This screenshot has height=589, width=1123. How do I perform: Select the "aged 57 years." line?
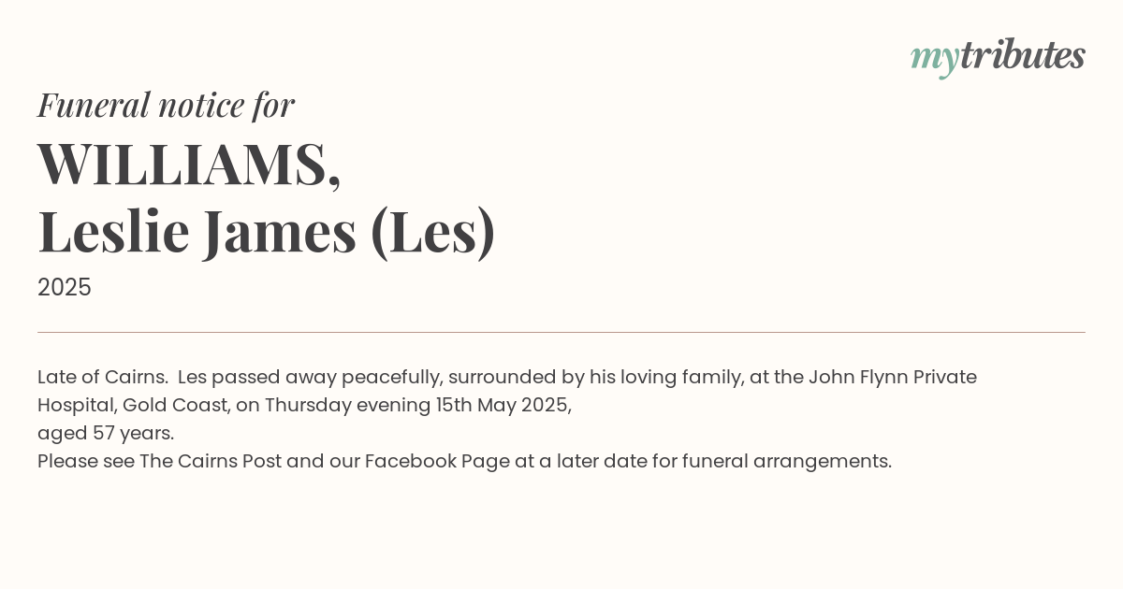coord(106,434)
